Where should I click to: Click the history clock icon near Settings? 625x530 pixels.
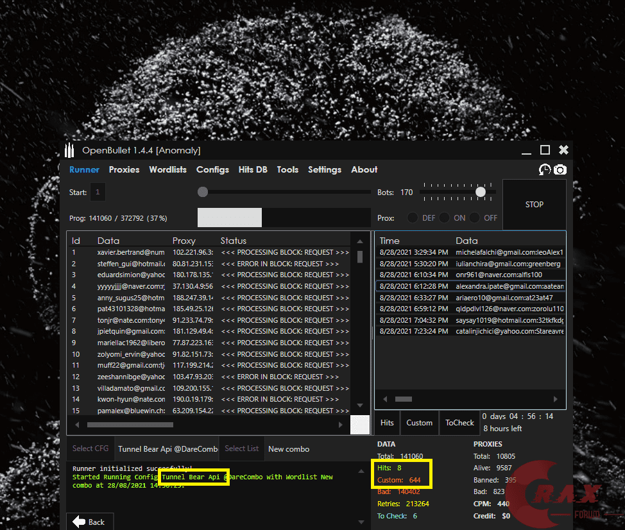point(545,169)
